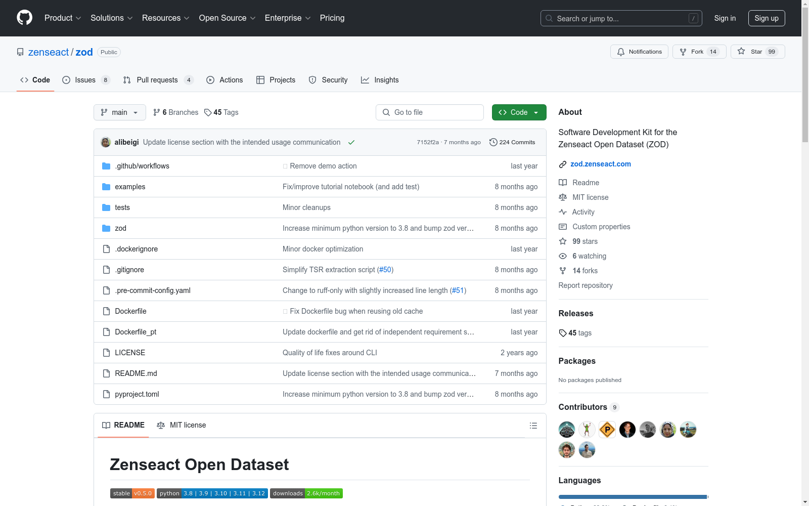The height and width of the screenshot is (506, 809).
Task: Click the Python languages bar
Action: [x=633, y=497]
